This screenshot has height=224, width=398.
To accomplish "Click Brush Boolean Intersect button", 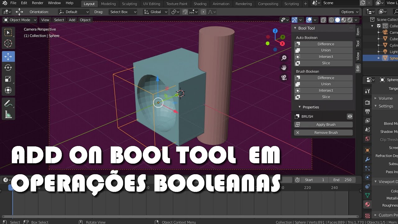I will pos(323,91).
